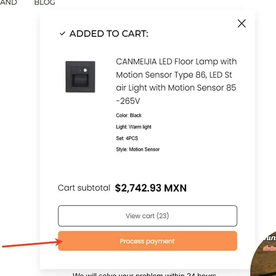This screenshot has height=276, width=276.
Task: Click the Style: Motion Sensor attribute line
Action: tap(138, 149)
